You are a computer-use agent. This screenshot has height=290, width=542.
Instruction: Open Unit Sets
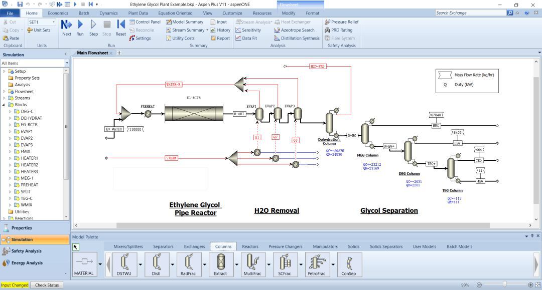coord(39,30)
